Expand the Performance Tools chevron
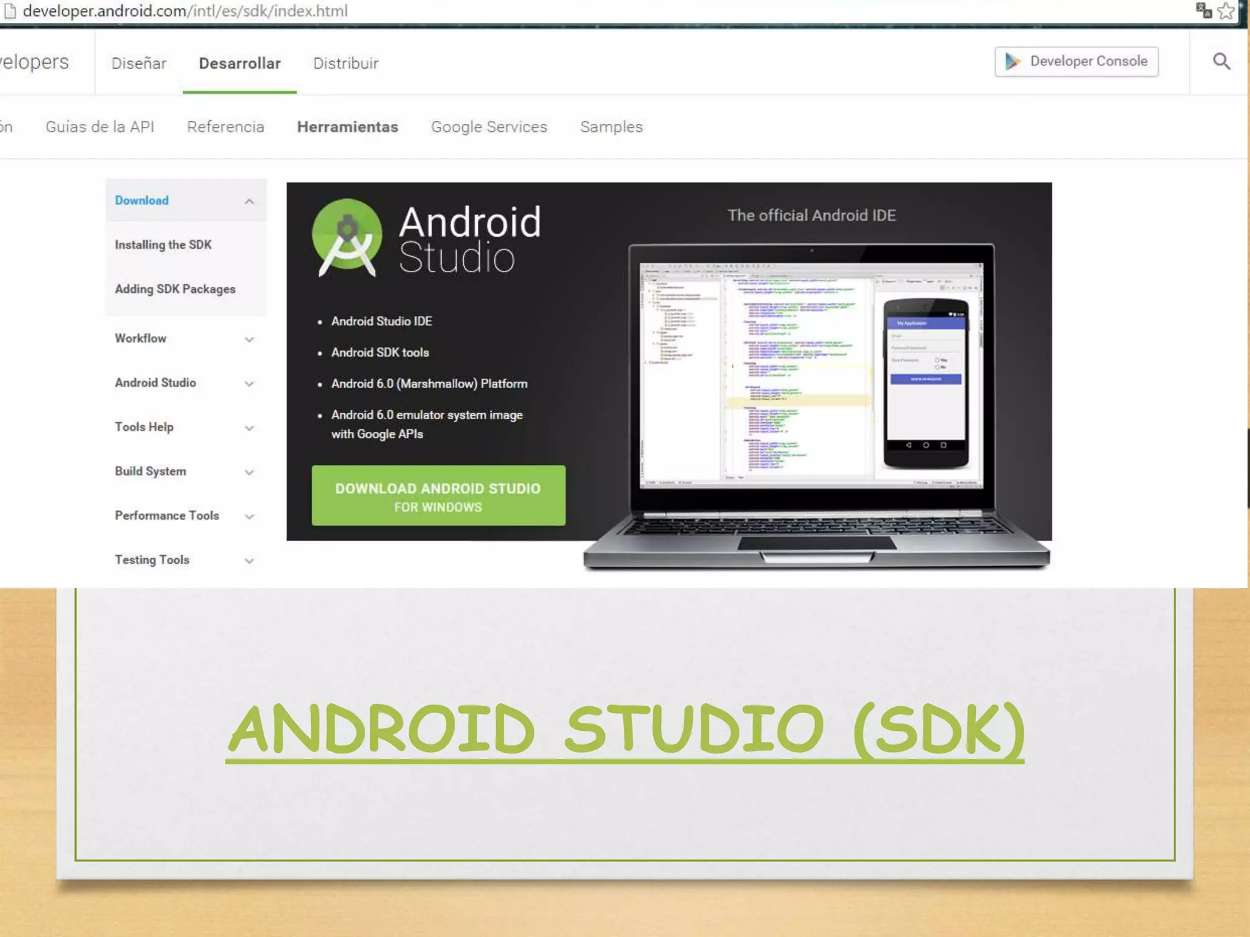1250x937 pixels. pyautogui.click(x=249, y=517)
